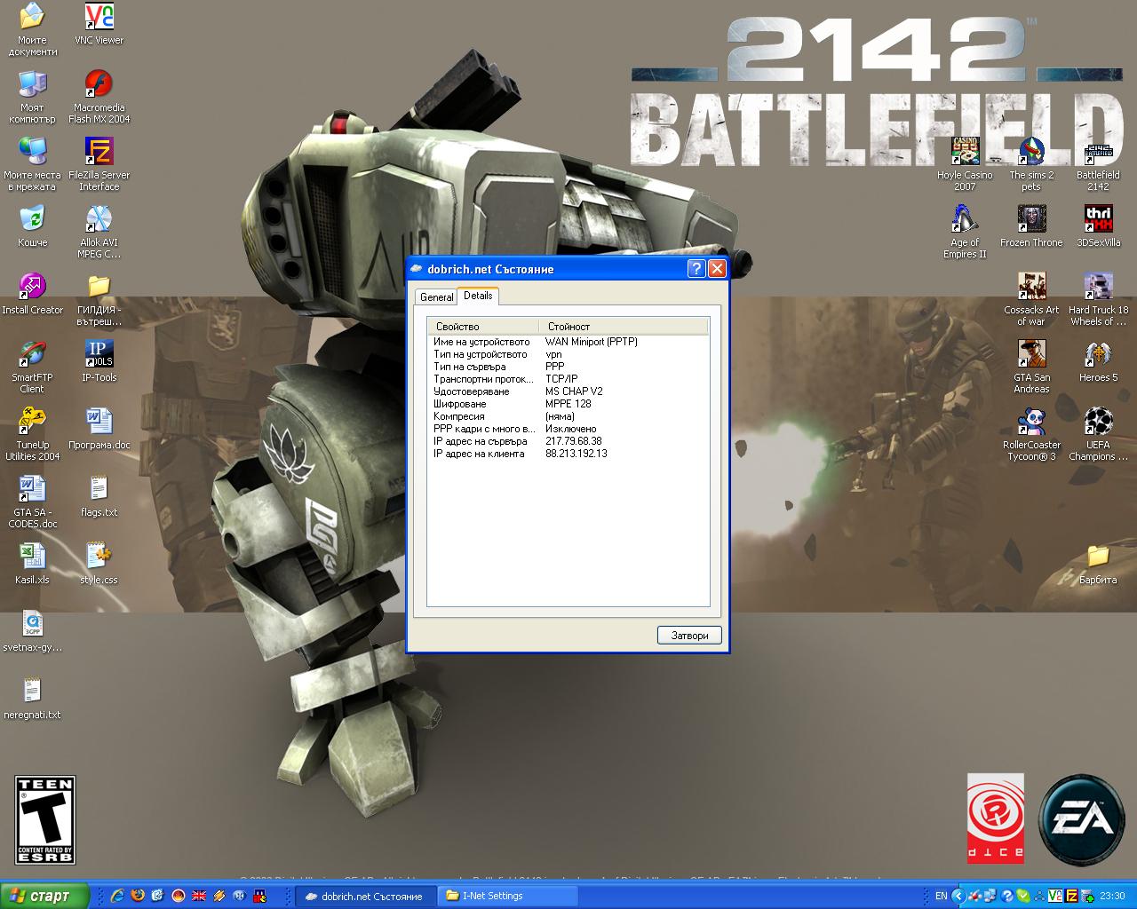Screen dimensions: 1137x909
Task: Select the Frozen Throne game icon
Action: pyautogui.click(x=1031, y=227)
